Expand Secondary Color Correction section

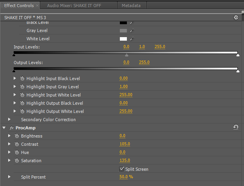(x=9, y=119)
